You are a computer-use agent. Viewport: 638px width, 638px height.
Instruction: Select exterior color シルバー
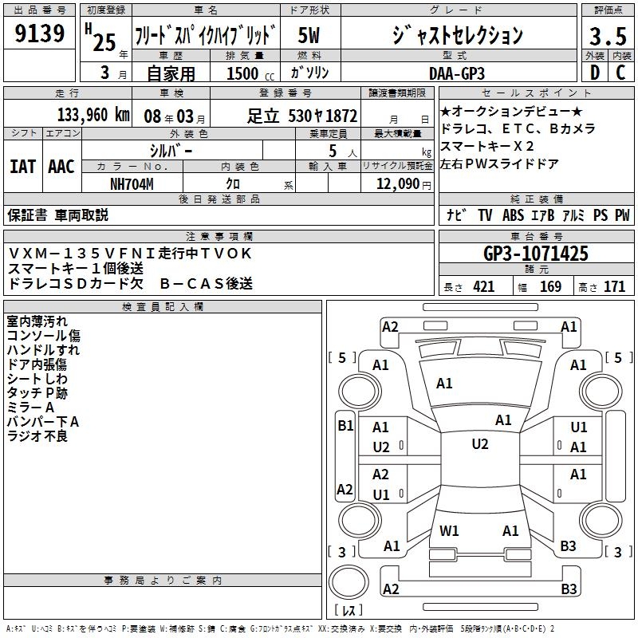pos(171,152)
